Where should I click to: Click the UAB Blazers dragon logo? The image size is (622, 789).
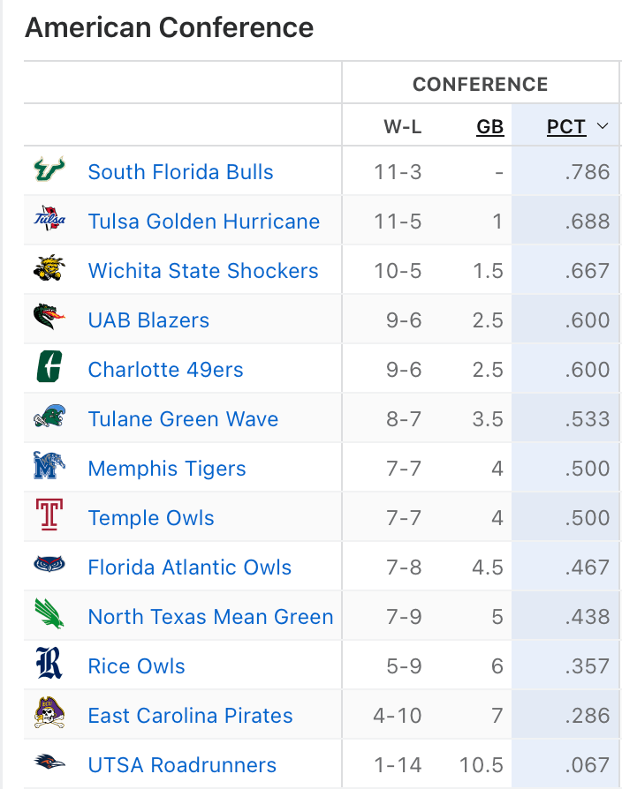(49, 319)
